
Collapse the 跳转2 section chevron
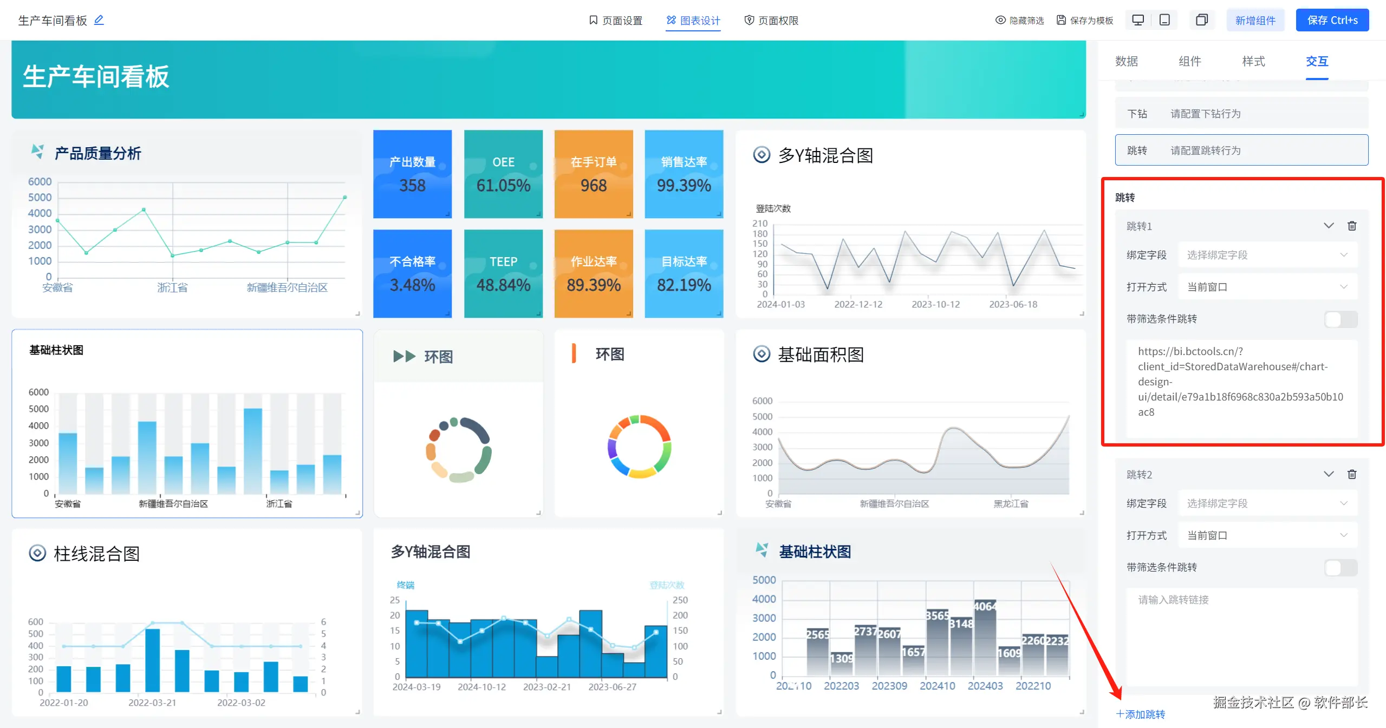coord(1329,474)
